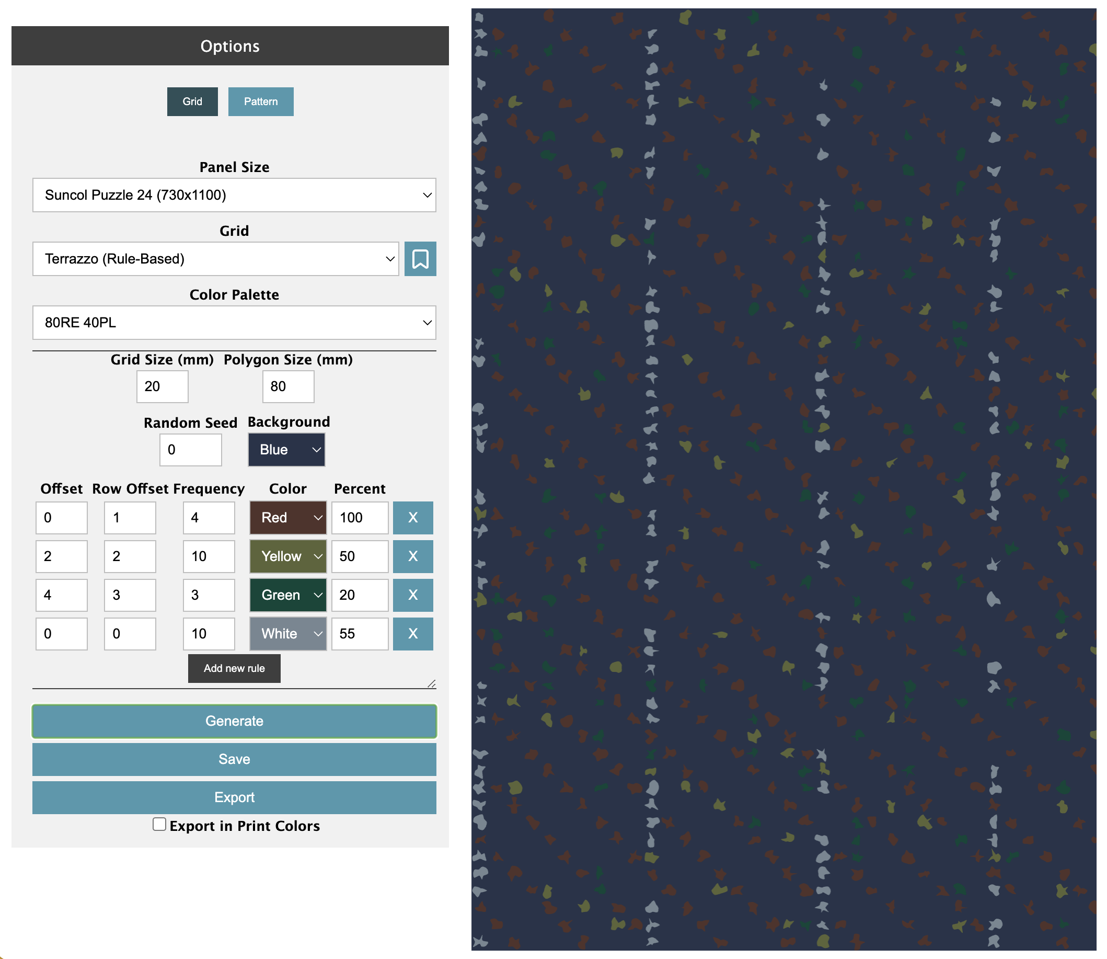This screenshot has height=959, width=1107.
Task: Open the Blue background dropdown
Action: (x=286, y=450)
